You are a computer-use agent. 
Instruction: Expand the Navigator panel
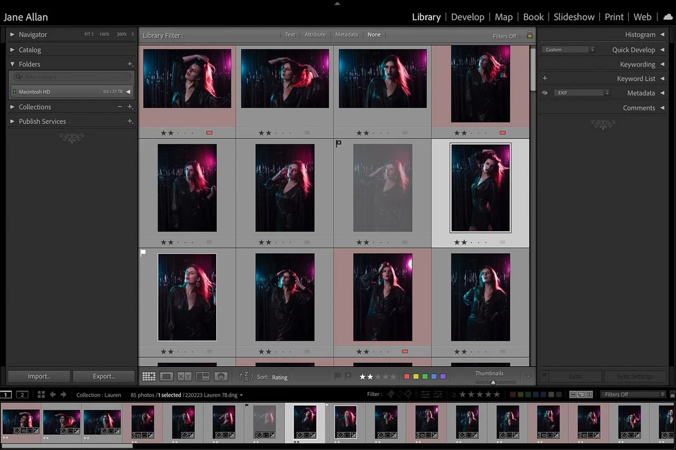point(12,34)
